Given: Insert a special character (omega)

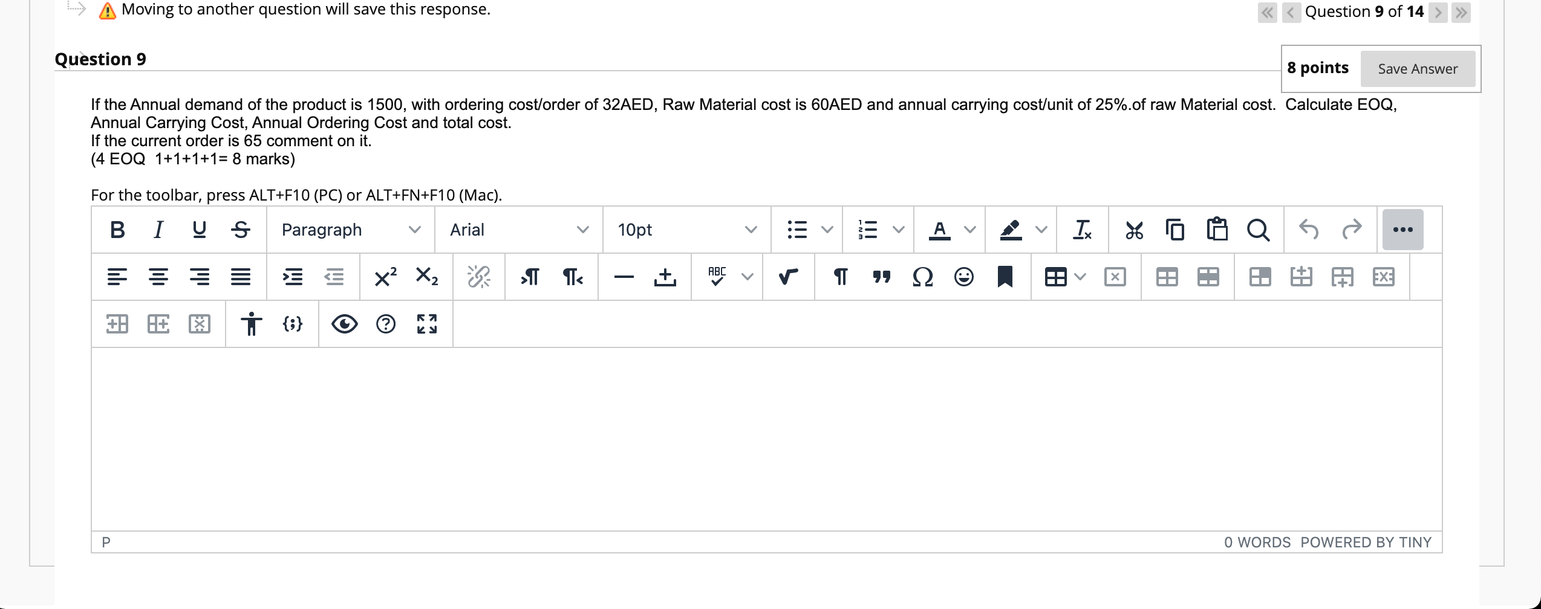Looking at the screenshot, I should coord(923,277).
